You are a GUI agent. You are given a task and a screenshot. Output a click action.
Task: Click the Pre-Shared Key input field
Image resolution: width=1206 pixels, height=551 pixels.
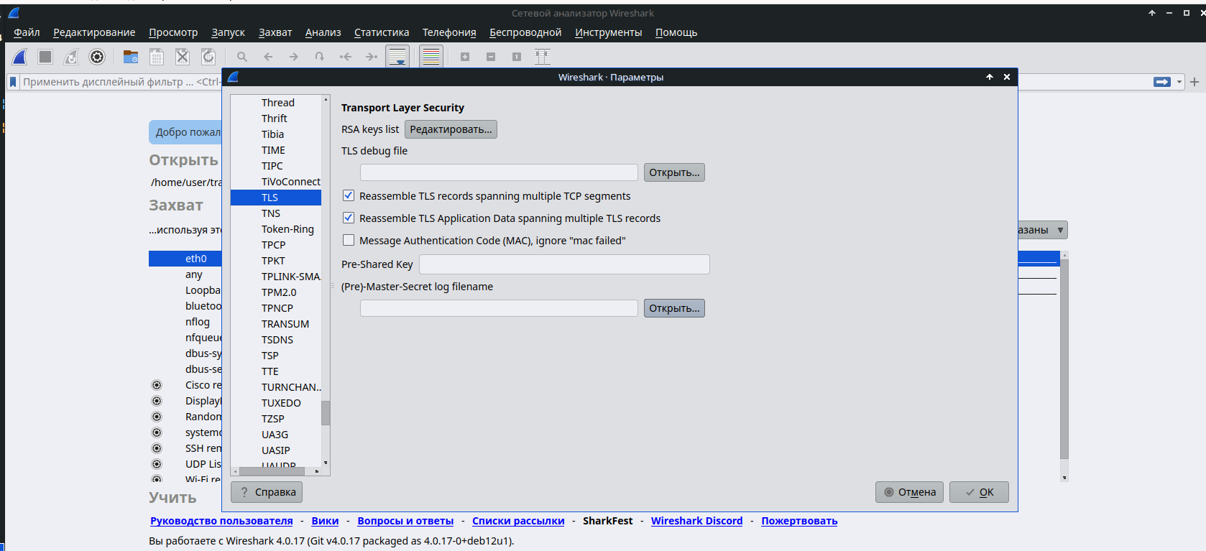564,264
